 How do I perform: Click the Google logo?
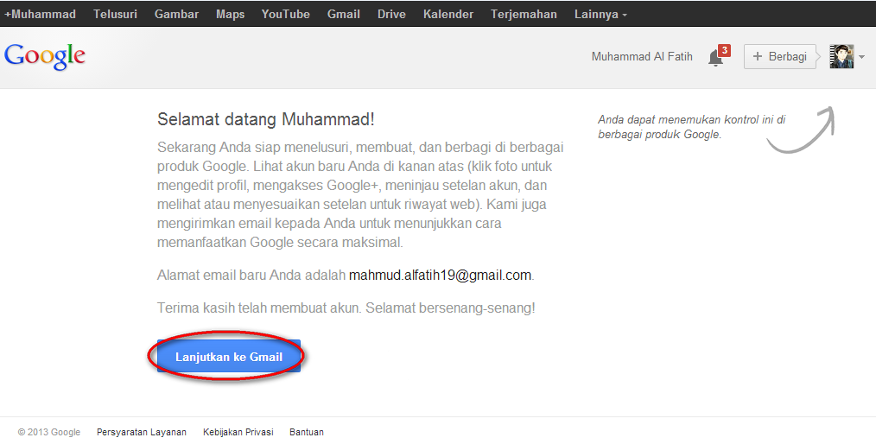pyautogui.click(x=45, y=56)
